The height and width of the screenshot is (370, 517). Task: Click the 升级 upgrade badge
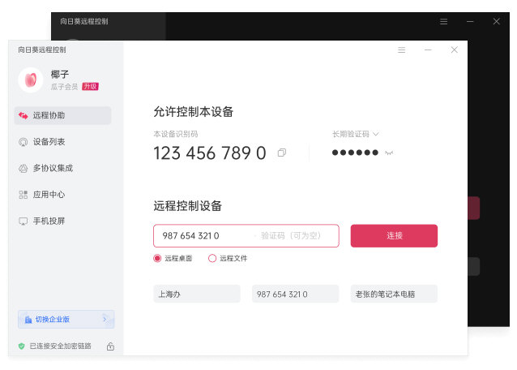(x=89, y=86)
